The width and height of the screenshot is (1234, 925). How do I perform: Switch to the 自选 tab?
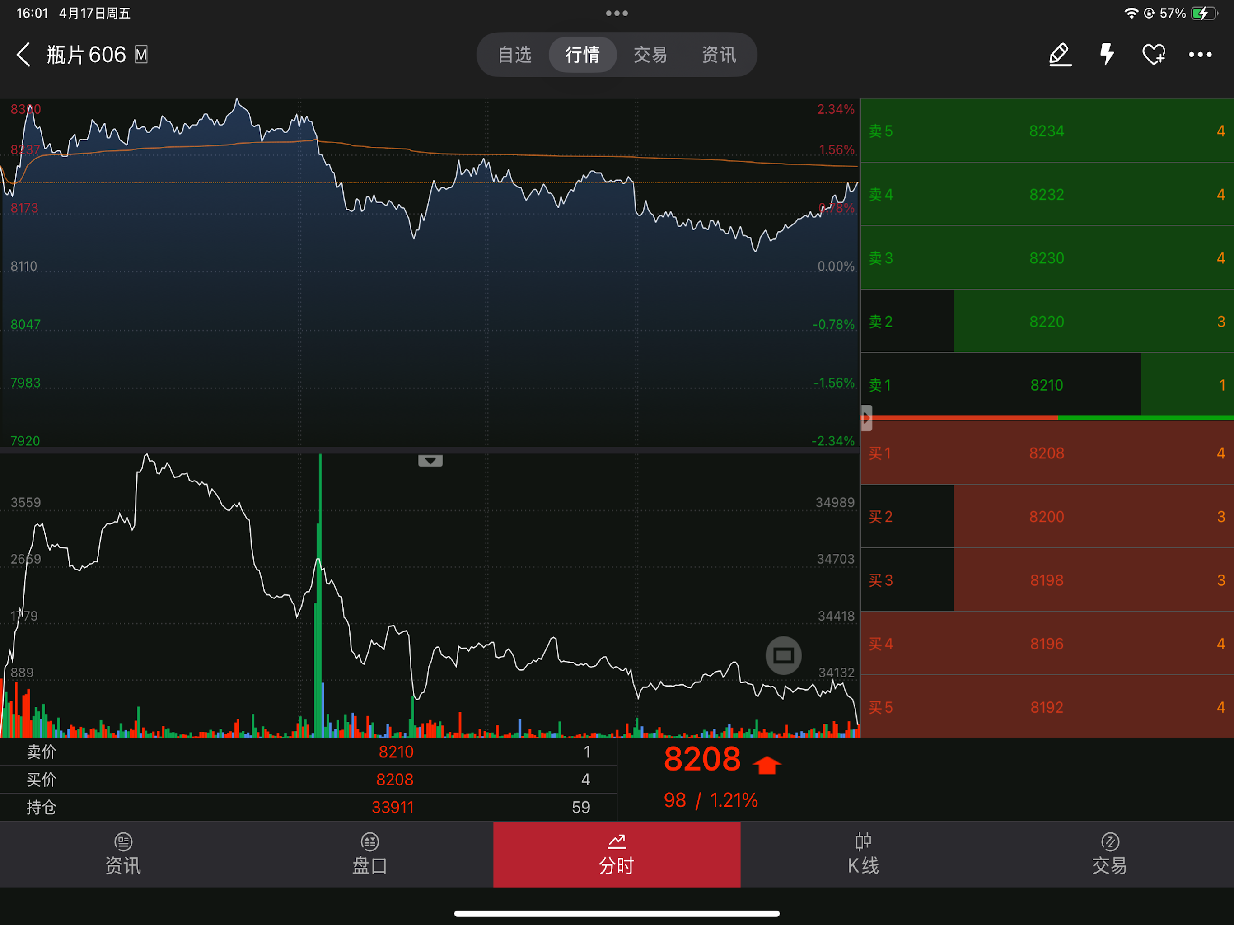(x=514, y=55)
